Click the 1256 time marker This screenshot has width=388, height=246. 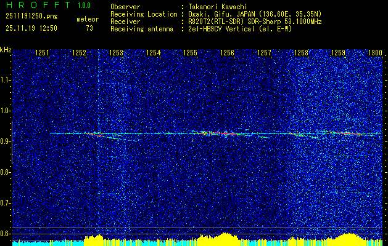tap(228, 52)
